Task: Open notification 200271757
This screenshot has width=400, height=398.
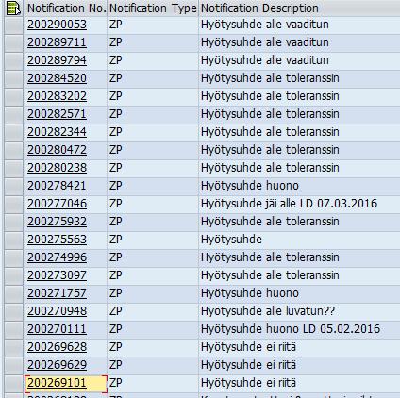Action: click(57, 293)
